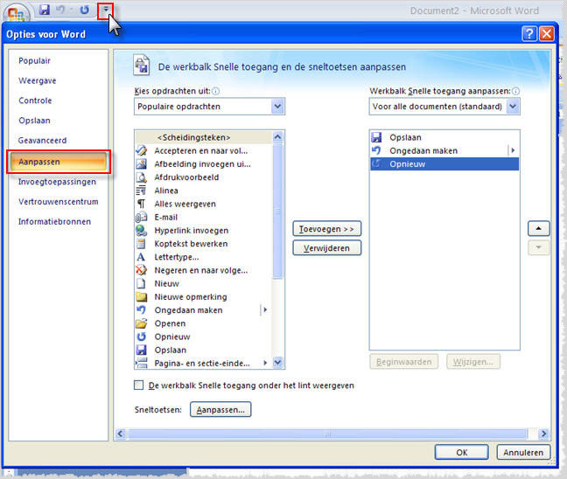
Task: Select the Pagina- en sectie-einde... command icon
Action: [141, 363]
